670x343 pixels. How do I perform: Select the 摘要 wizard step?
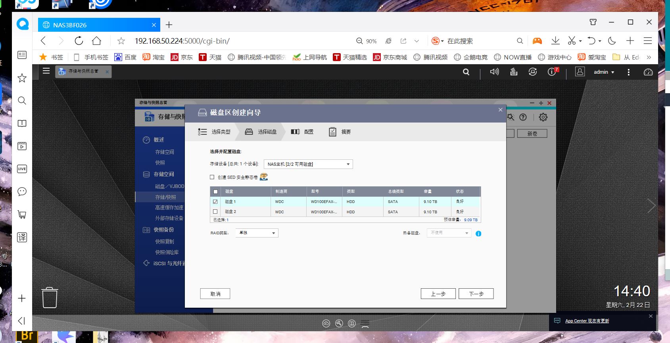[340, 132]
